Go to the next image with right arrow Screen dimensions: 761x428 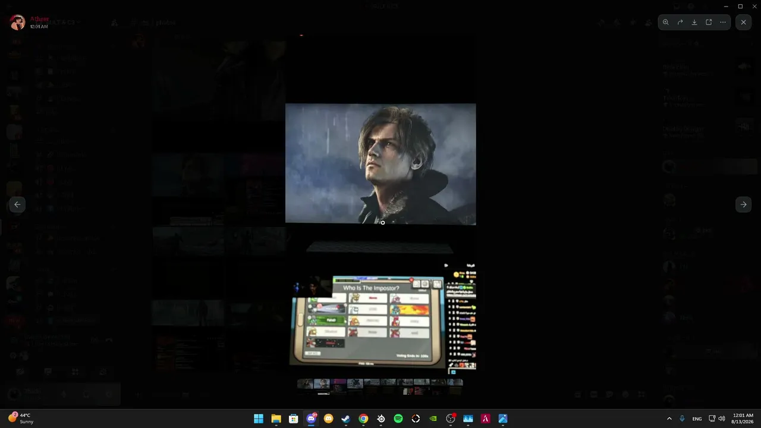[743, 204]
